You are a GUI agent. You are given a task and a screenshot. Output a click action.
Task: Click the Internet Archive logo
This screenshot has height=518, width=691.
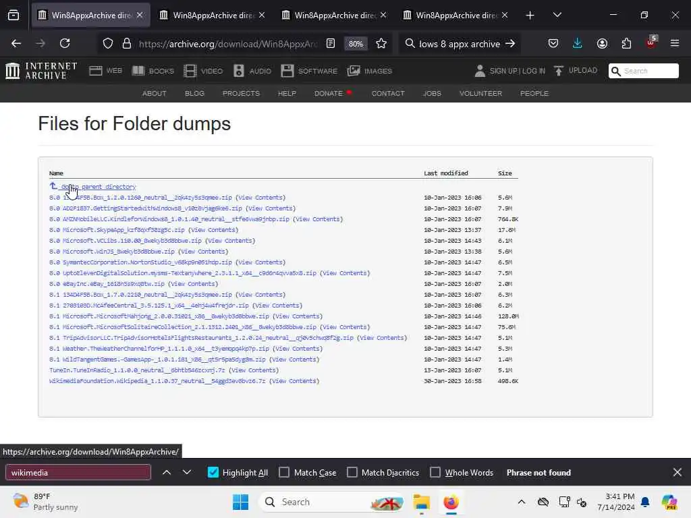(41, 70)
